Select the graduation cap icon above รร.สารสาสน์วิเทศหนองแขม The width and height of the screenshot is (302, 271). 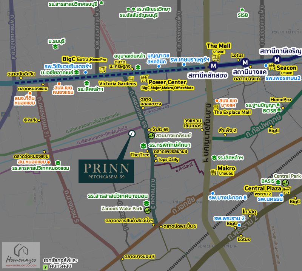point(58,163)
